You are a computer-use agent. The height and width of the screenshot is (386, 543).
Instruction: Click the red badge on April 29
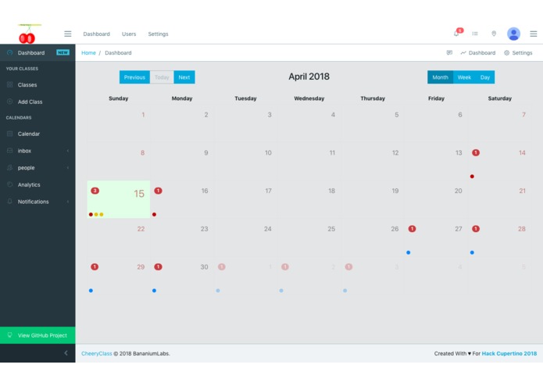[x=95, y=267]
